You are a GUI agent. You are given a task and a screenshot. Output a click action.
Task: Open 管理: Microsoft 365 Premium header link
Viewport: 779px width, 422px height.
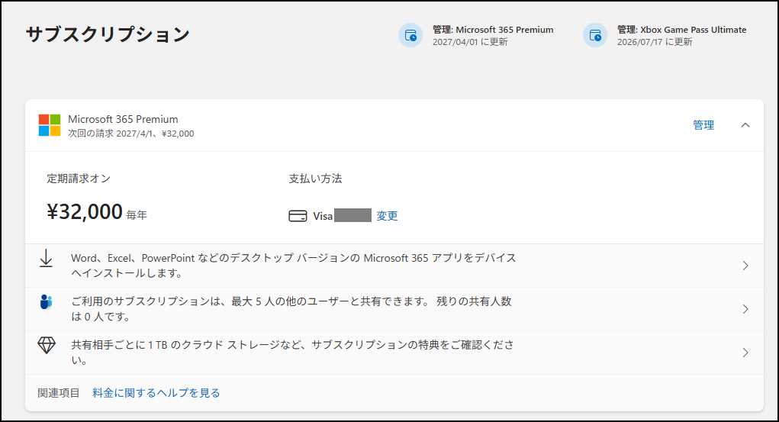493,30
